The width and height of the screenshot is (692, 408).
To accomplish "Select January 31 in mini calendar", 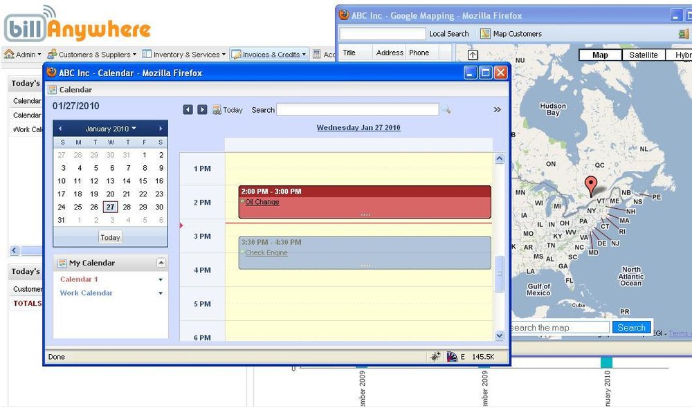I will [62, 220].
